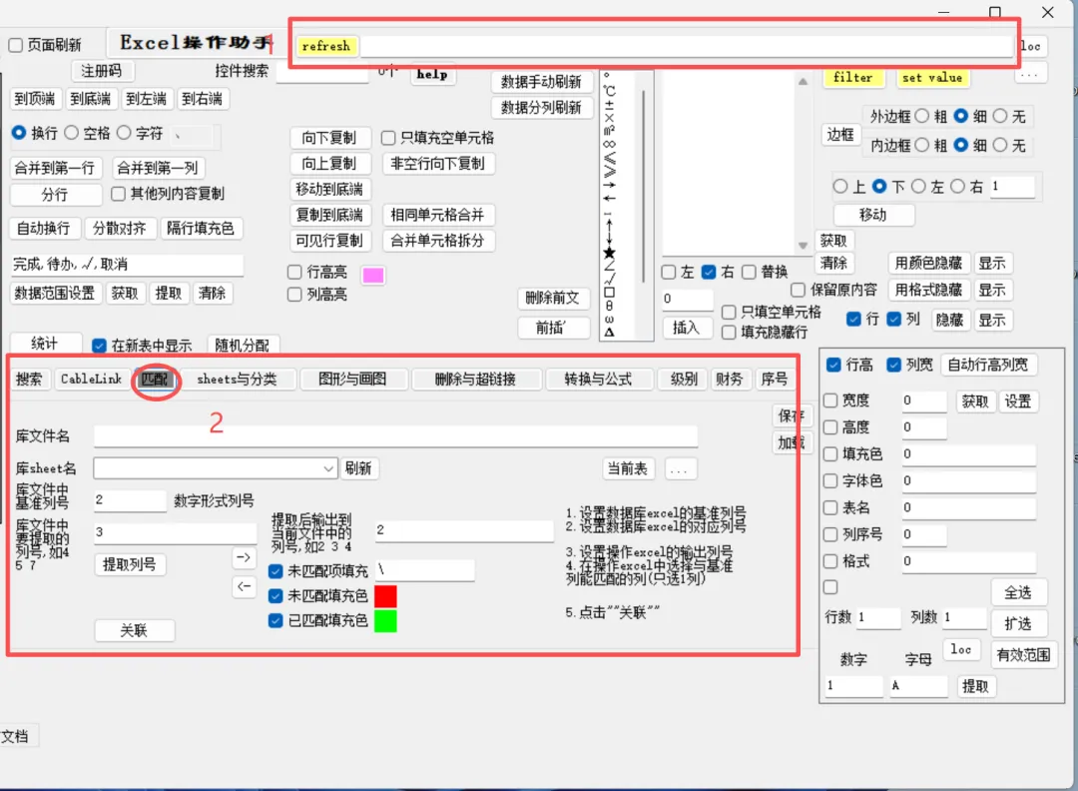Open the CableLink tab
Viewport: 1078px width, 791px height.
(x=91, y=379)
